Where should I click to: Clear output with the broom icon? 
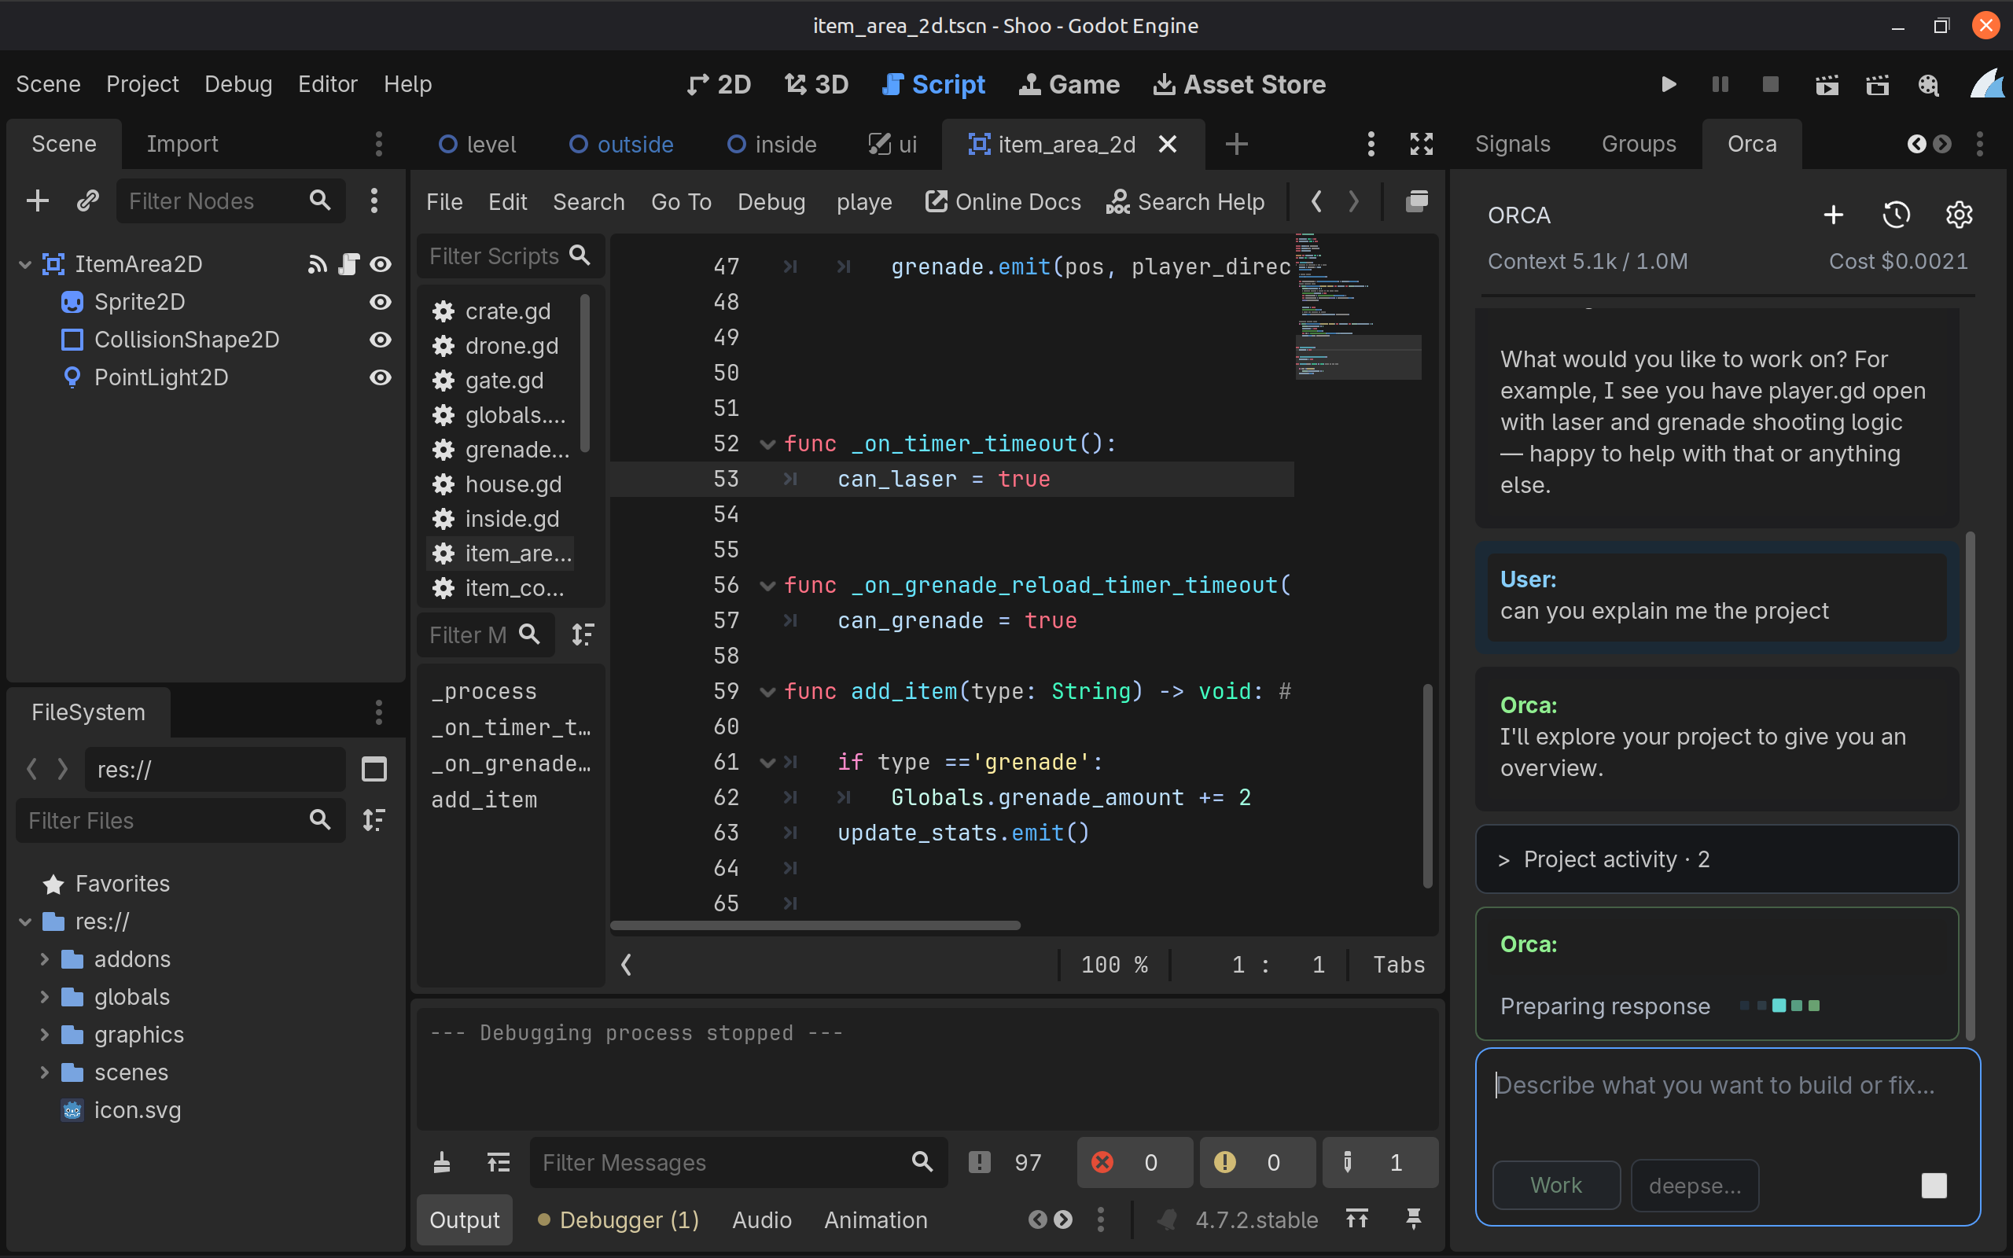point(442,1162)
